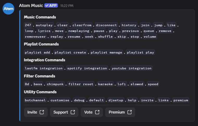Click the Support link button
198x126 pixels.
[x=64, y=112]
